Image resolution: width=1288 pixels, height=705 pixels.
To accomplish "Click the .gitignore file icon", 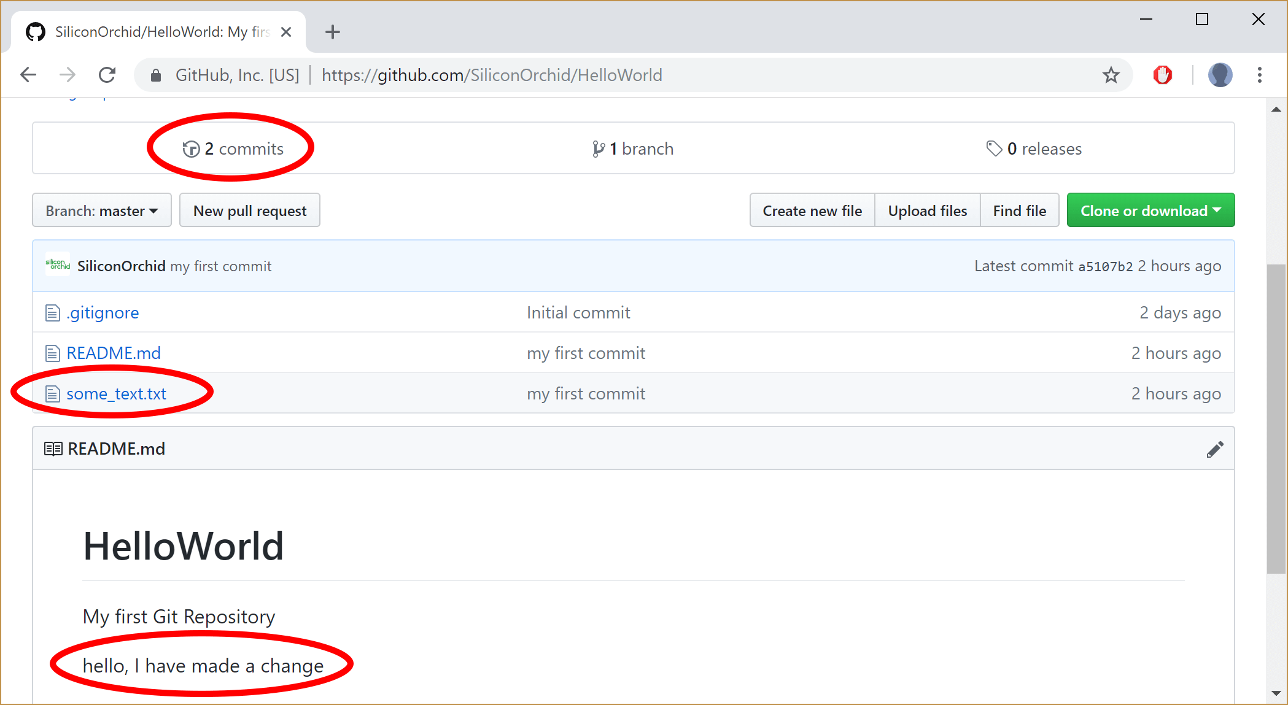I will tap(52, 311).
